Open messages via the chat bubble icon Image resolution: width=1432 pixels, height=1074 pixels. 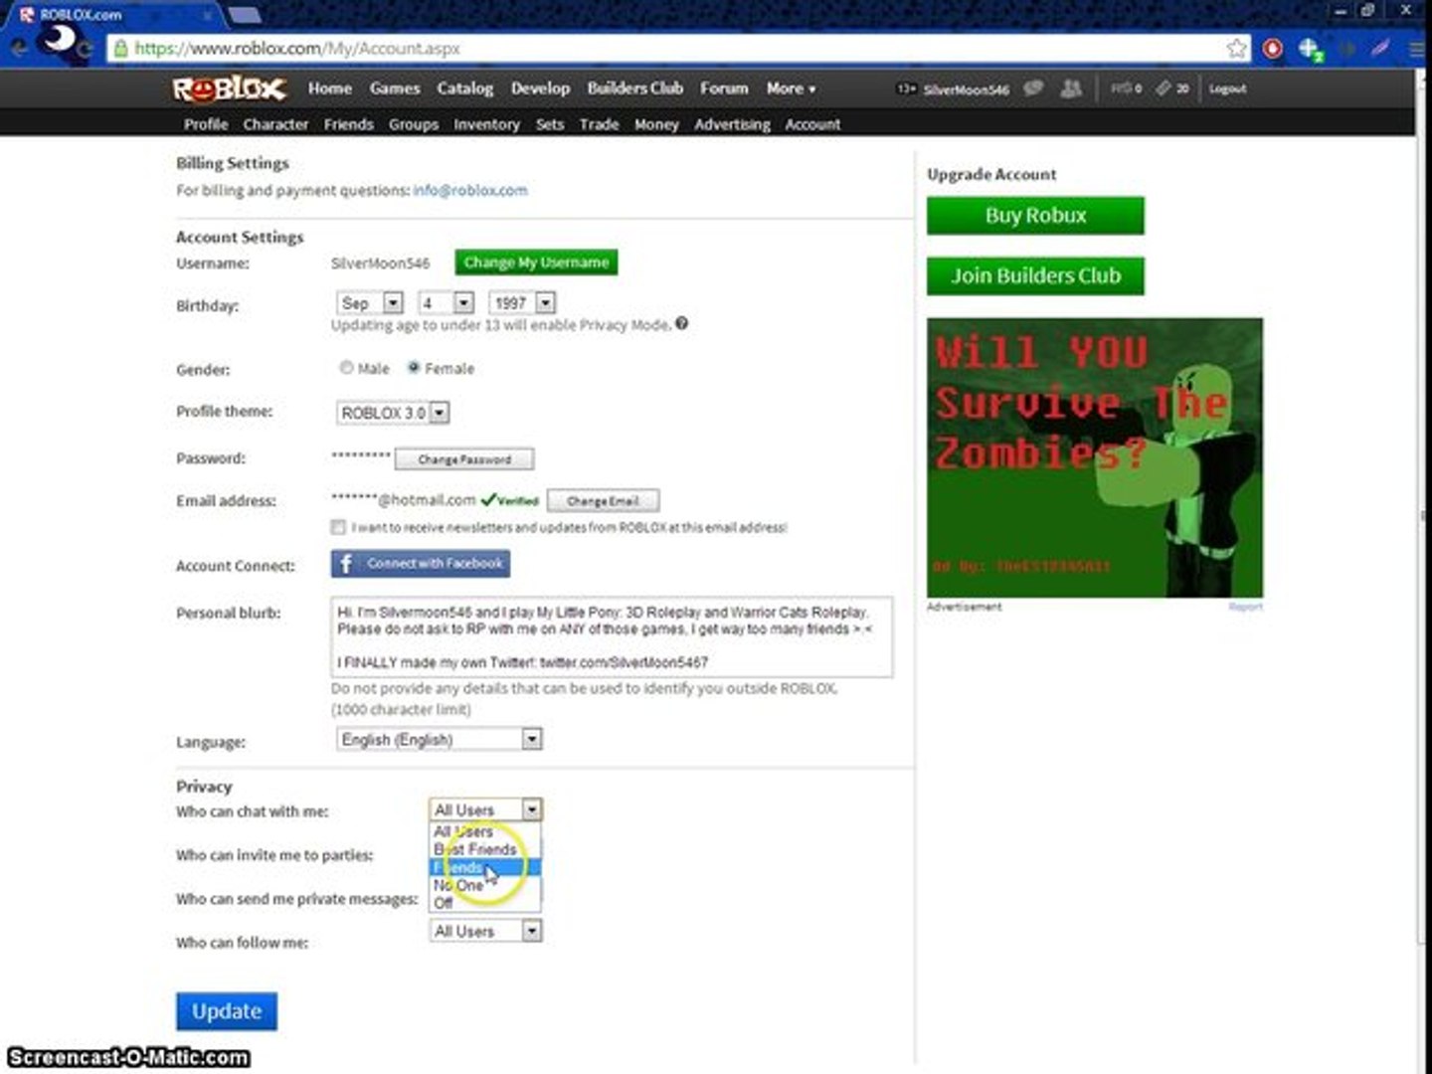[1034, 89]
